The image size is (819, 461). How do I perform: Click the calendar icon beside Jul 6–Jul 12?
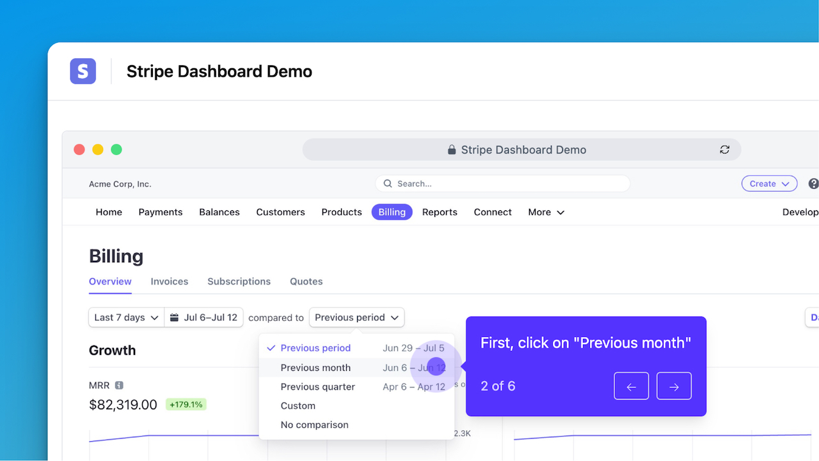pyautogui.click(x=174, y=317)
